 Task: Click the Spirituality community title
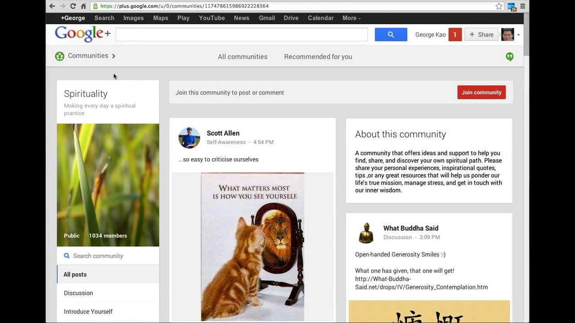pos(85,94)
